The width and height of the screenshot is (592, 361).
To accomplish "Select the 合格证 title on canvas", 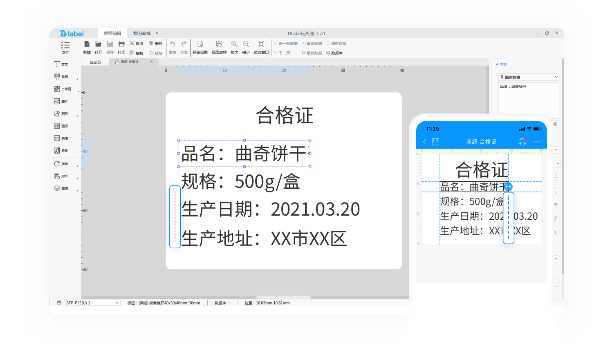I will pyautogui.click(x=285, y=115).
